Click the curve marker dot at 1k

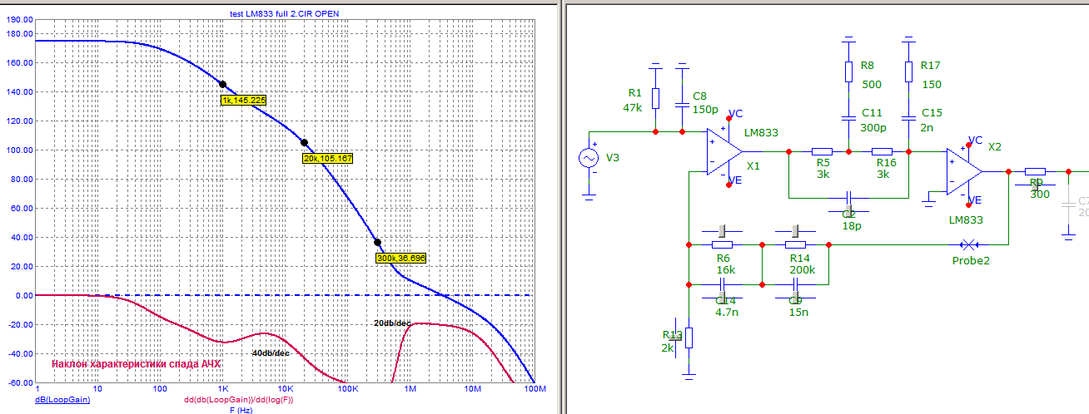click(x=222, y=84)
